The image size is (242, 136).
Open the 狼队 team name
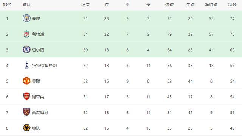pos(36,128)
